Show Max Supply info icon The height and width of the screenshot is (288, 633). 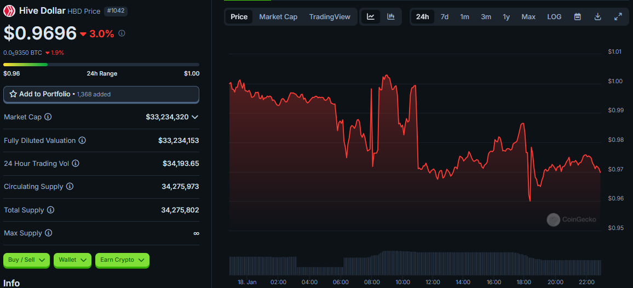tap(48, 233)
